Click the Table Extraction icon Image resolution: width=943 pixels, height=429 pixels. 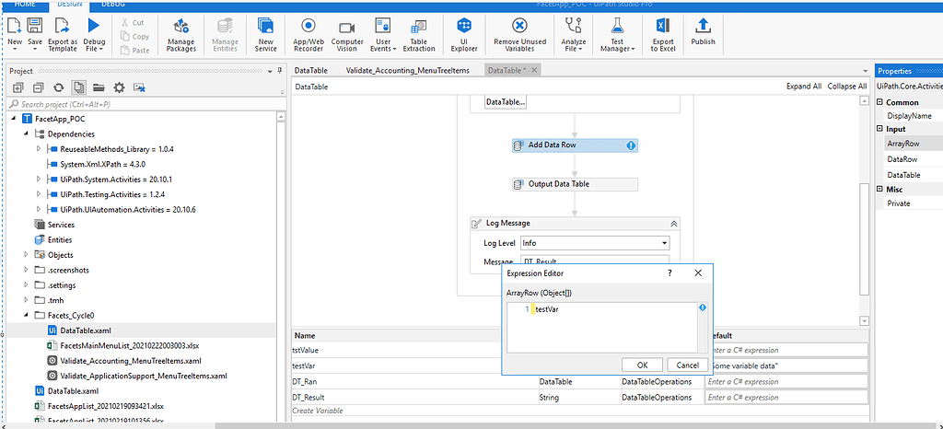point(419,28)
